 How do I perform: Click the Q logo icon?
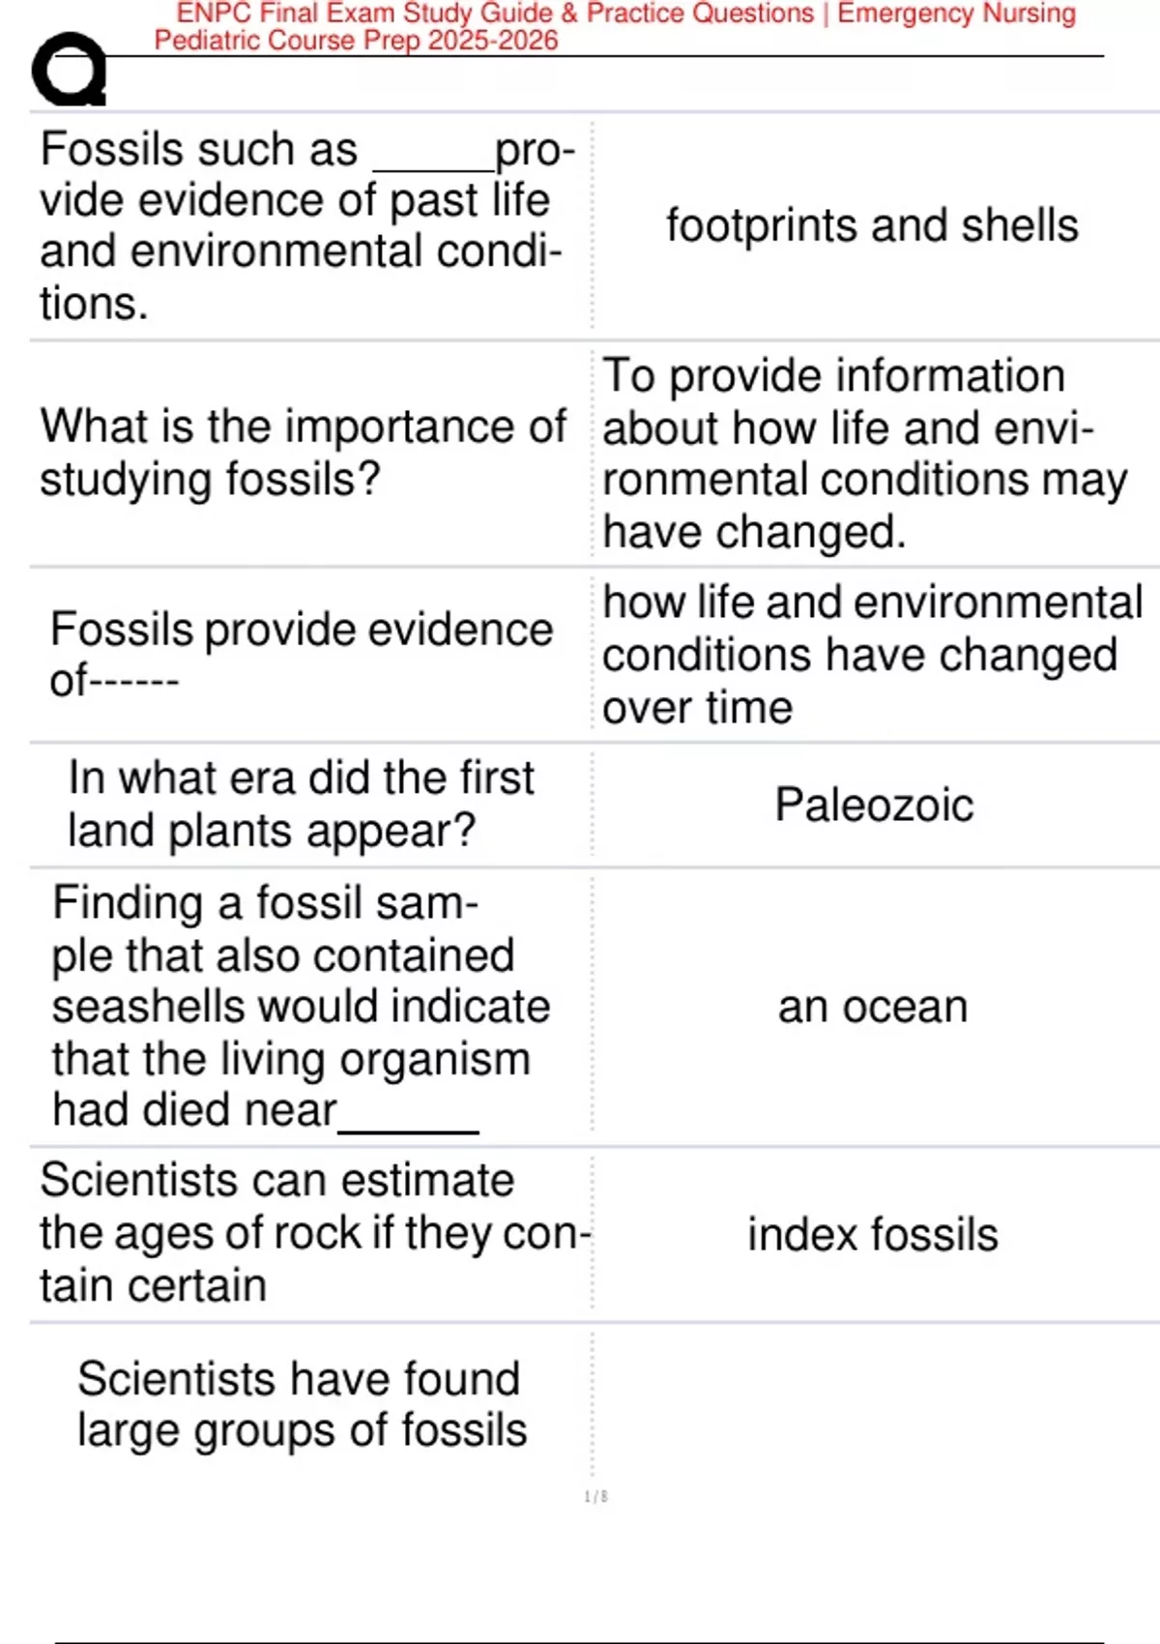tap(70, 70)
